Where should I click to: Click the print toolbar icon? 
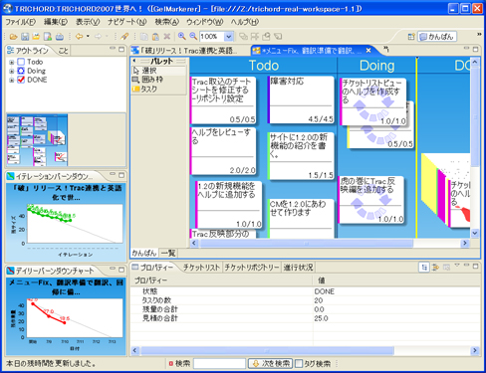(60, 37)
